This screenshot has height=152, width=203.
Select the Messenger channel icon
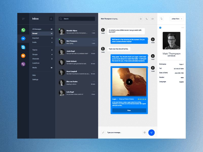(x=23, y=39)
